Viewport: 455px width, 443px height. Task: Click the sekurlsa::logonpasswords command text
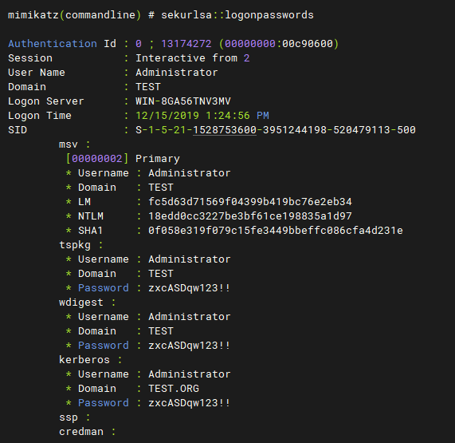coord(237,15)
